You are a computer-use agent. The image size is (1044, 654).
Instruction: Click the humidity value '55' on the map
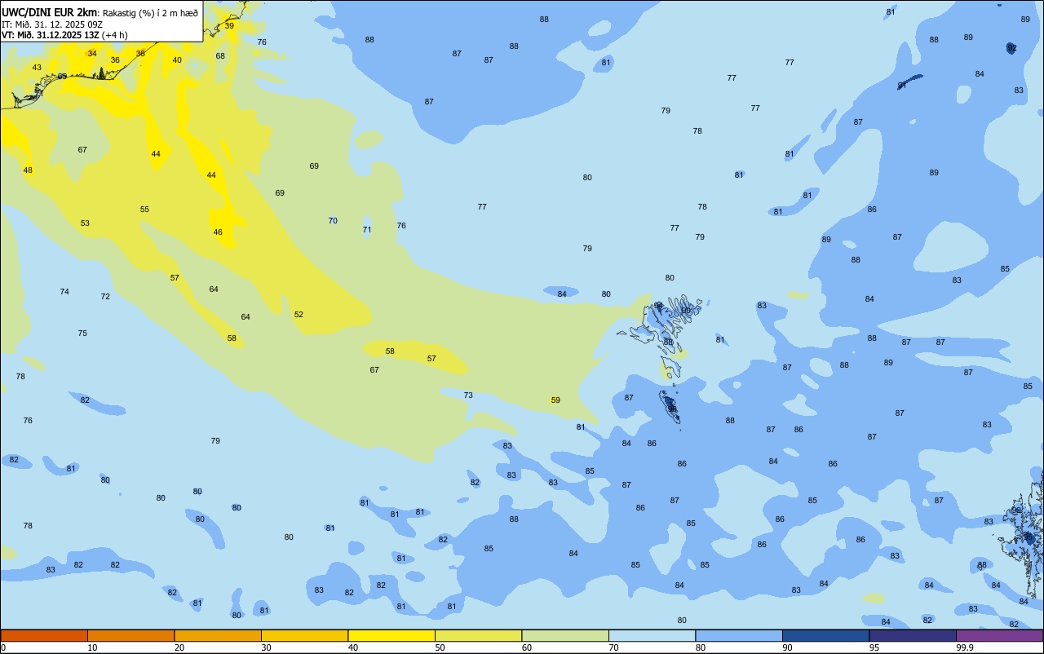tap(144, 210)
